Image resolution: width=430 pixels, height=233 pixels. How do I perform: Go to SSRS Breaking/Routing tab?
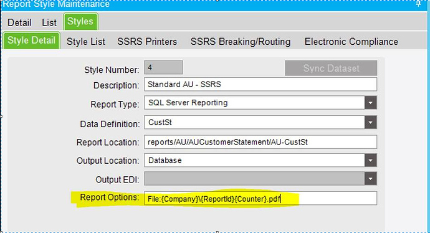pyautogui.click(x=241, y=42)
